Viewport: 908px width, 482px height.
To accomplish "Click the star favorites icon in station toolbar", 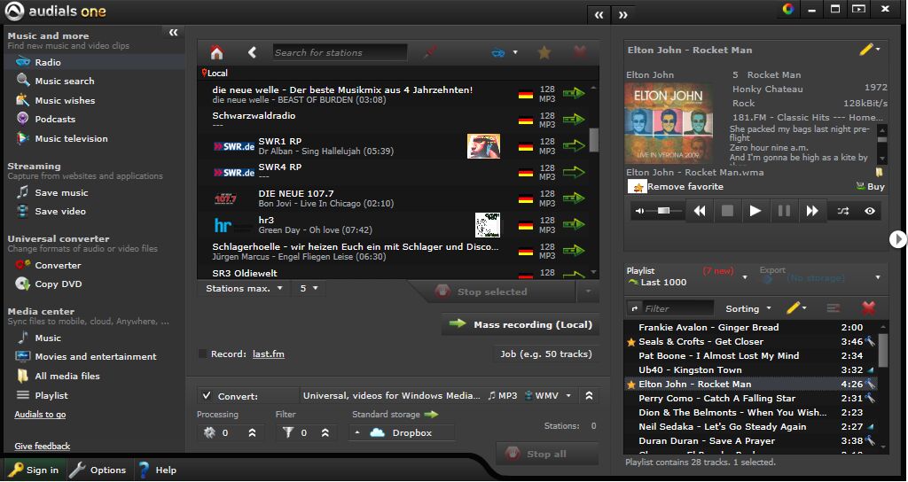I will point(544,53).
